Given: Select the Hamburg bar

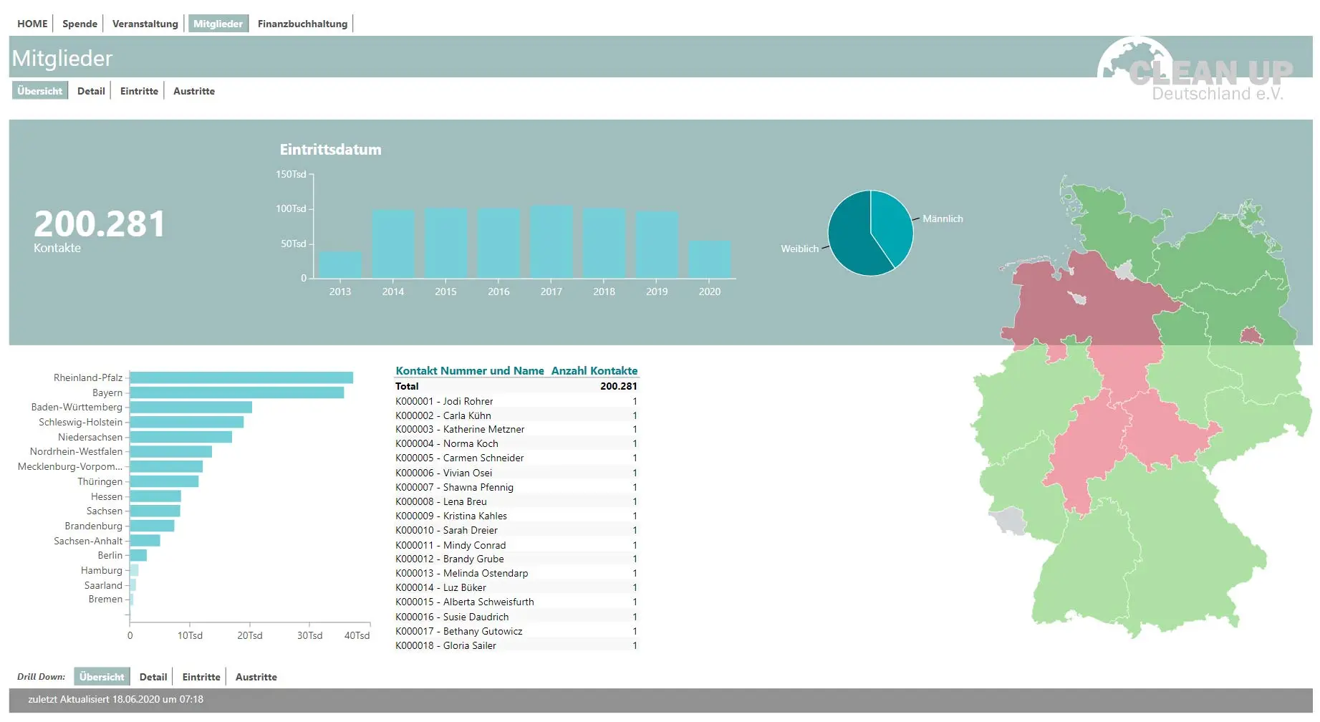Looking at the screenshot, I should (x=134, y=570).
